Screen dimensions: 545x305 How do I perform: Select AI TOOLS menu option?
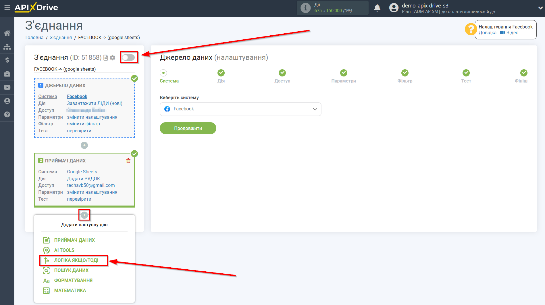(59, 250)
